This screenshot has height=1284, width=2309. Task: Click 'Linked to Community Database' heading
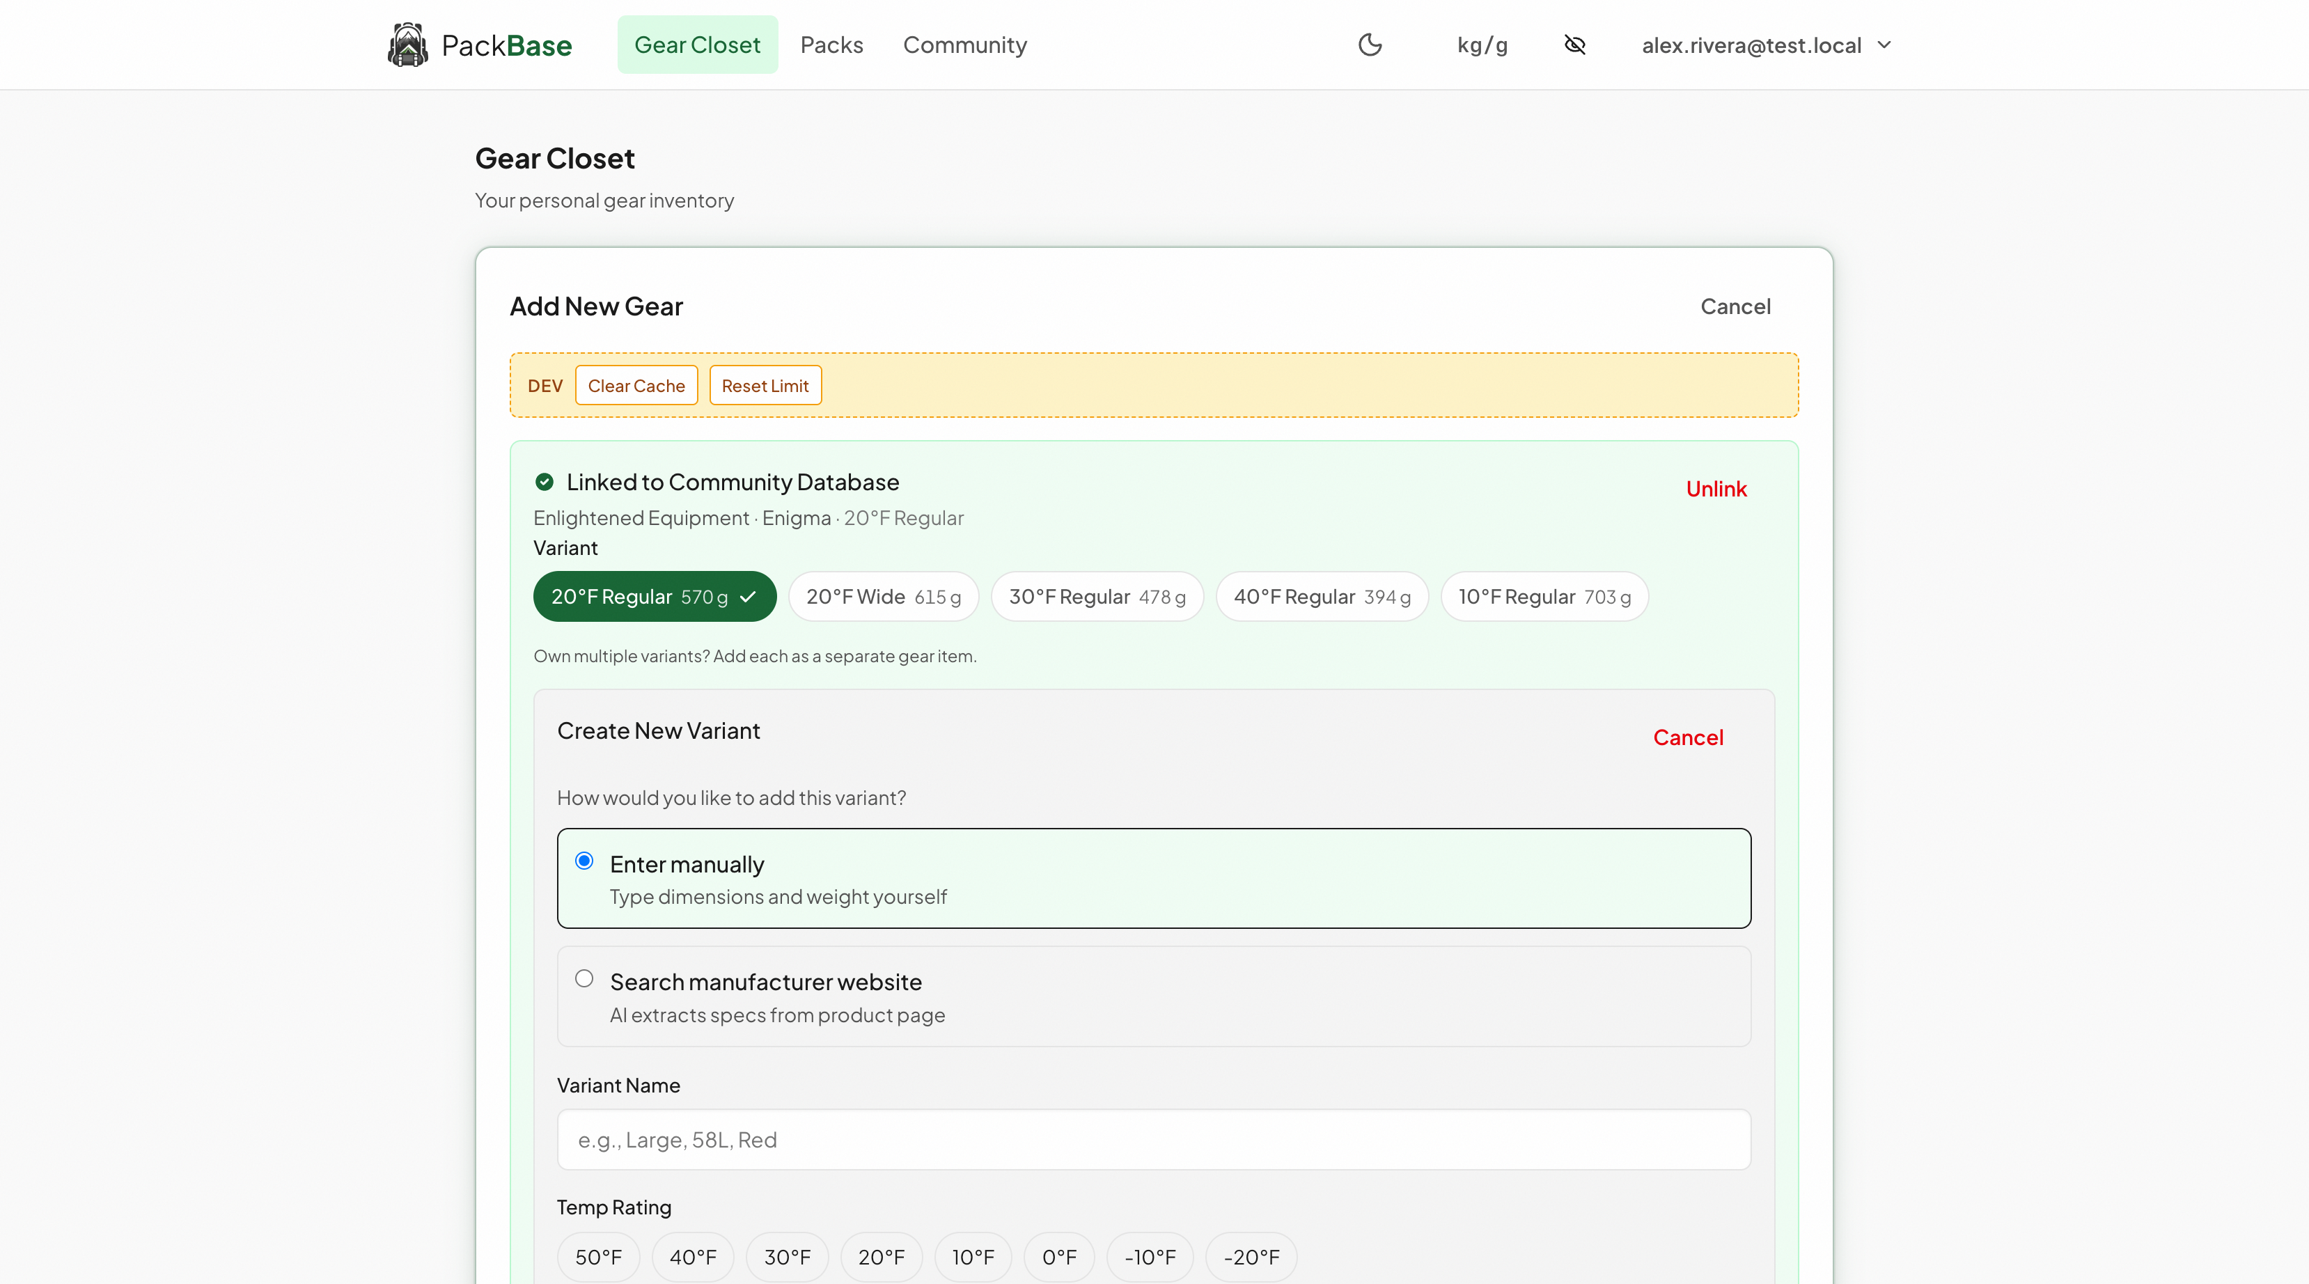[x=733, y=483]
